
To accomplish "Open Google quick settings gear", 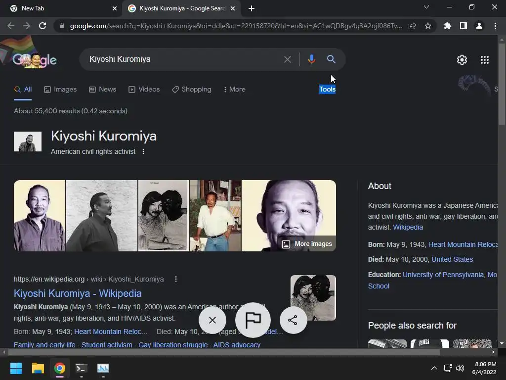I will pos(462,60).
